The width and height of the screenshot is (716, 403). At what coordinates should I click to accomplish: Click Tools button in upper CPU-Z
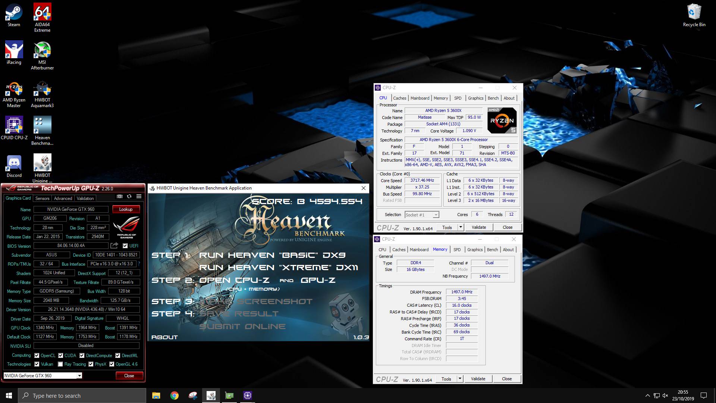(447, 227)
